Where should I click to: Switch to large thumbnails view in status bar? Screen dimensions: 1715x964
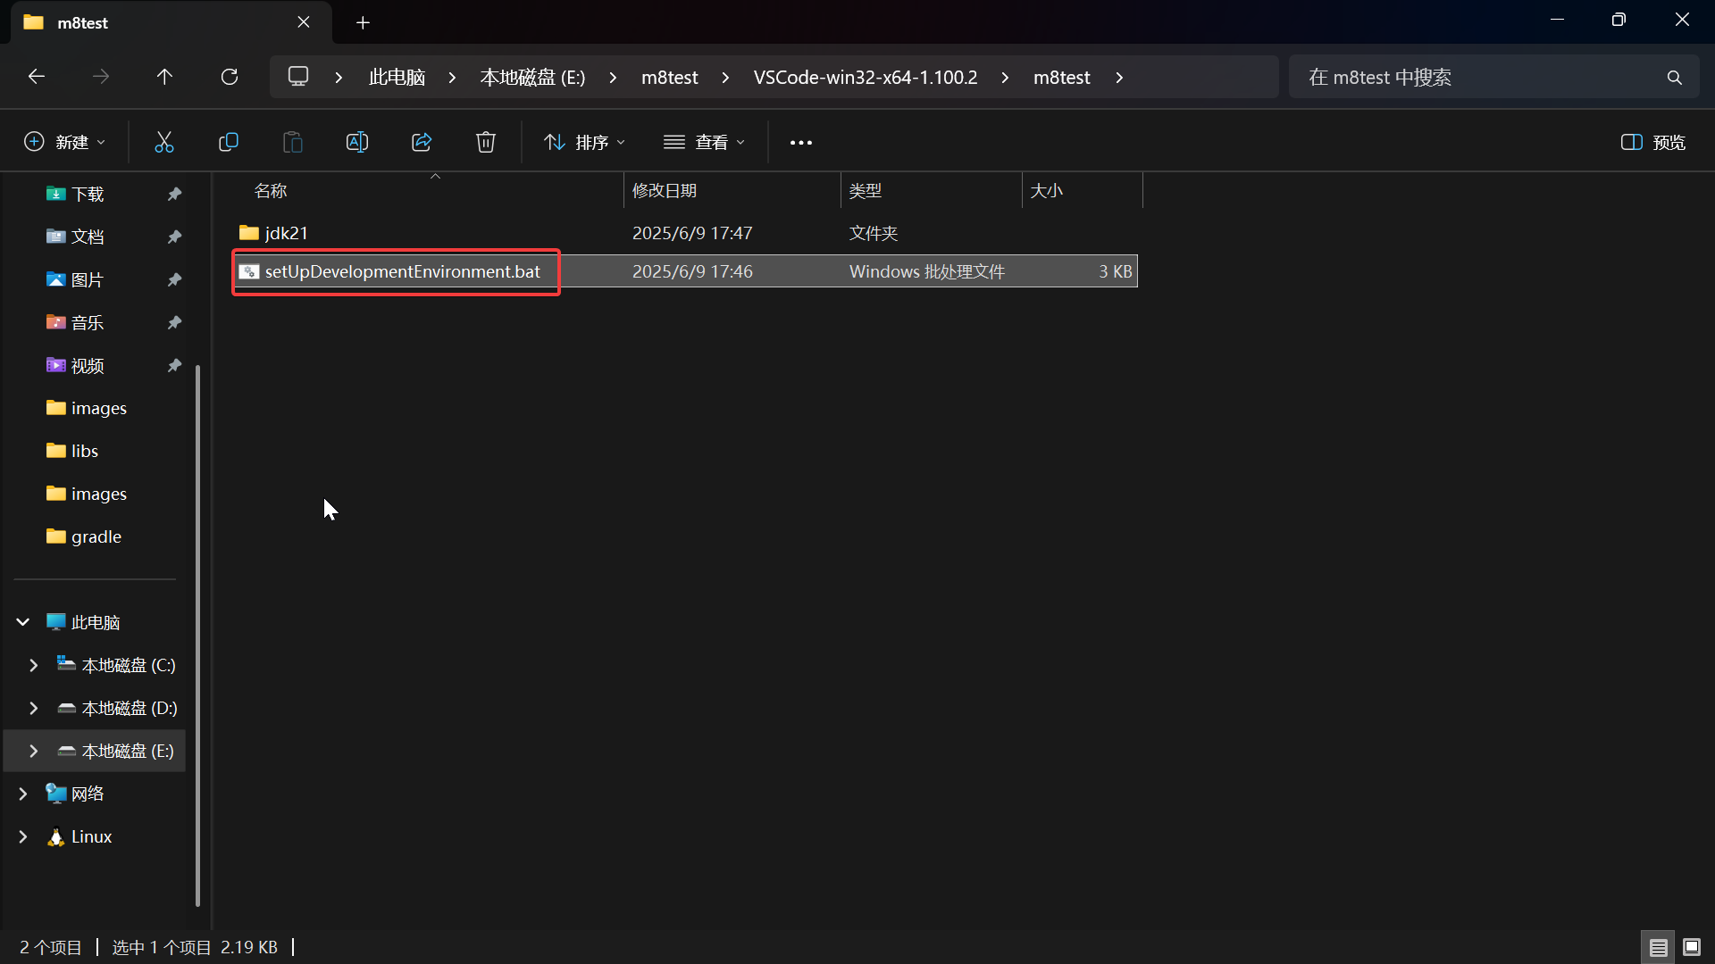[x=1692, y=947]
